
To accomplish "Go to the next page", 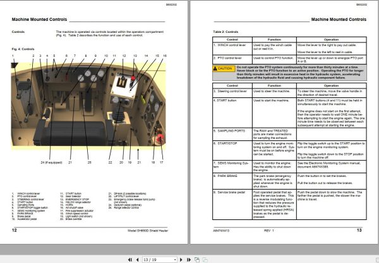I will click(181, 260).
